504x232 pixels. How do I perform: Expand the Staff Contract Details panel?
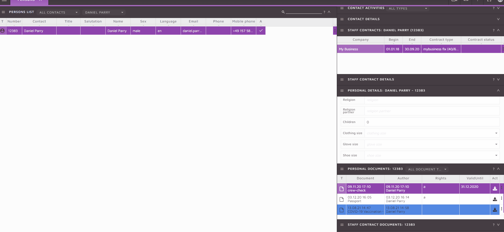(x=498, y=79)
